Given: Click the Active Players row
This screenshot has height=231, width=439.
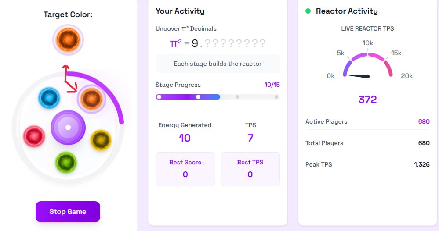Looking at the screenshot, I should click(367, 121).
